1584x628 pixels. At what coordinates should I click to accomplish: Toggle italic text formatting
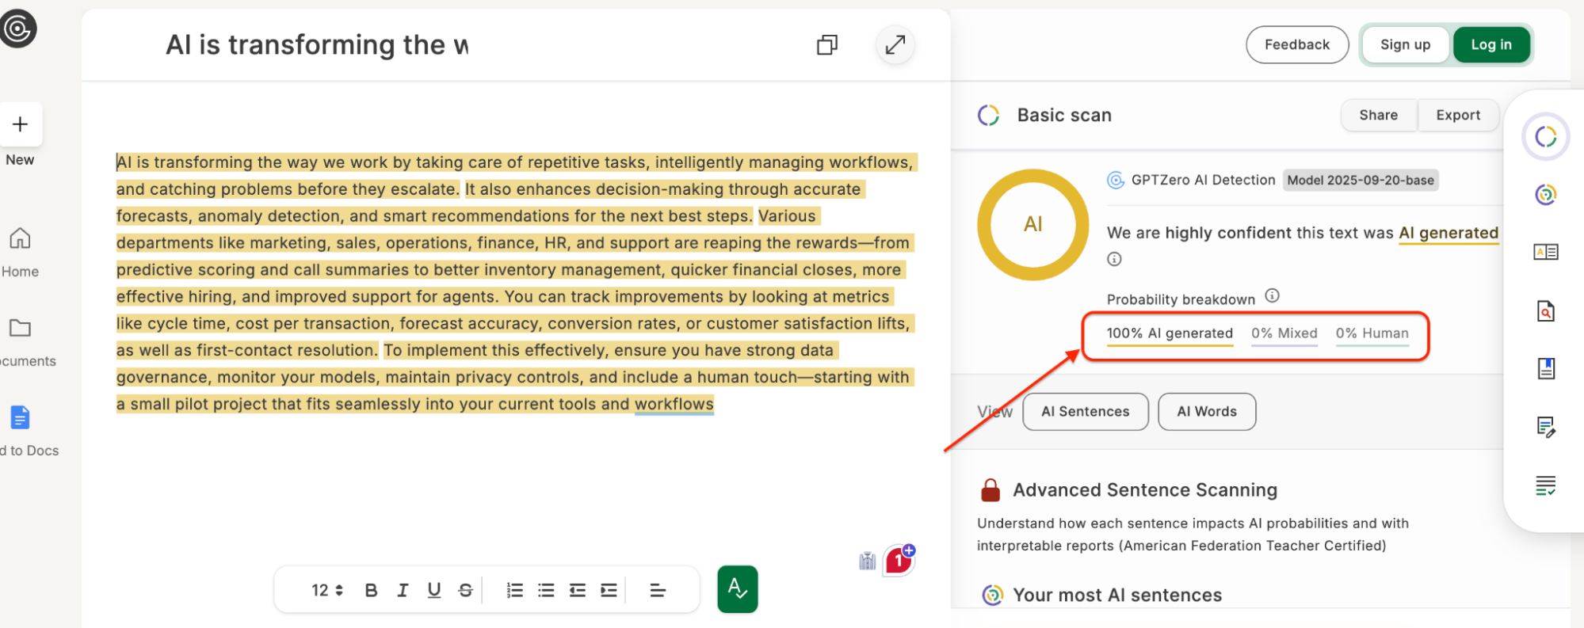403,590
